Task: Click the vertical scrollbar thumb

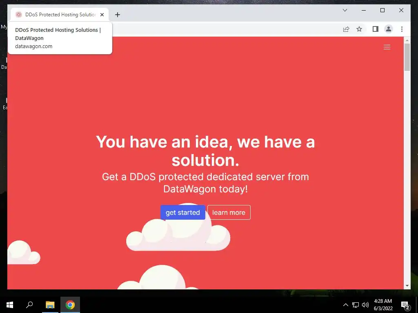Action: pyautogui.click(x=407, y=57)
